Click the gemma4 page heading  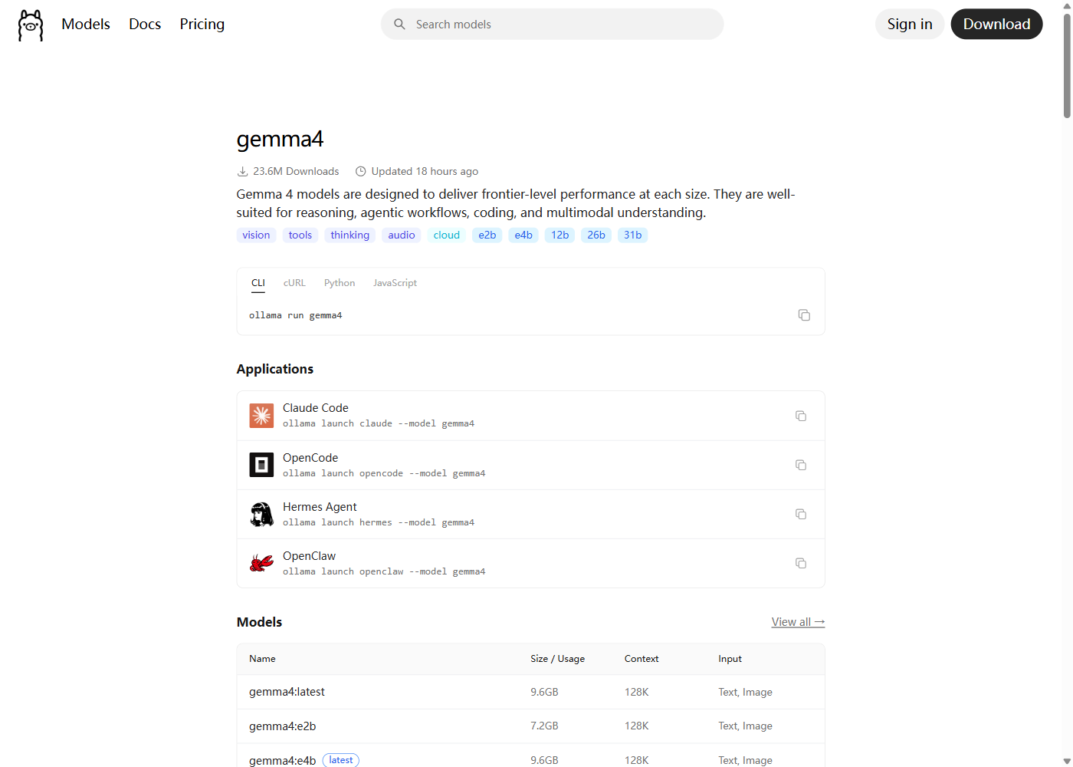(x=280, y=139)
